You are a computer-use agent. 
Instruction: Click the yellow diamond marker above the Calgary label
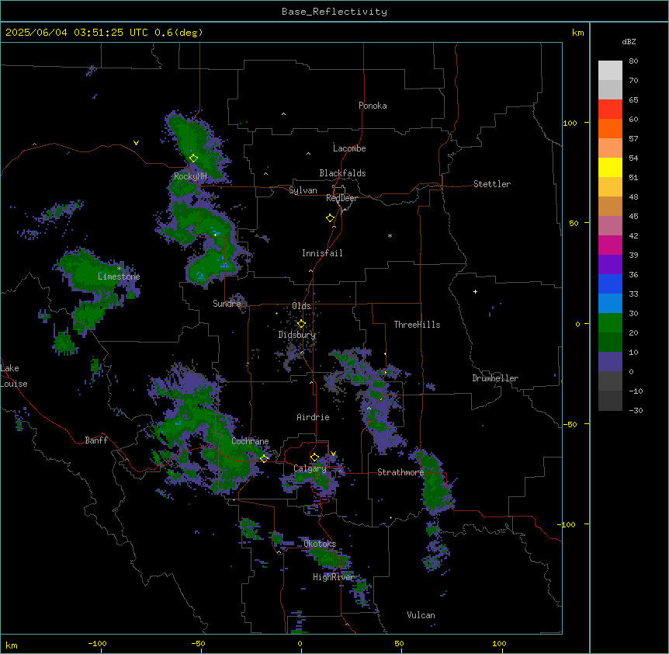(x=314, y=457)
